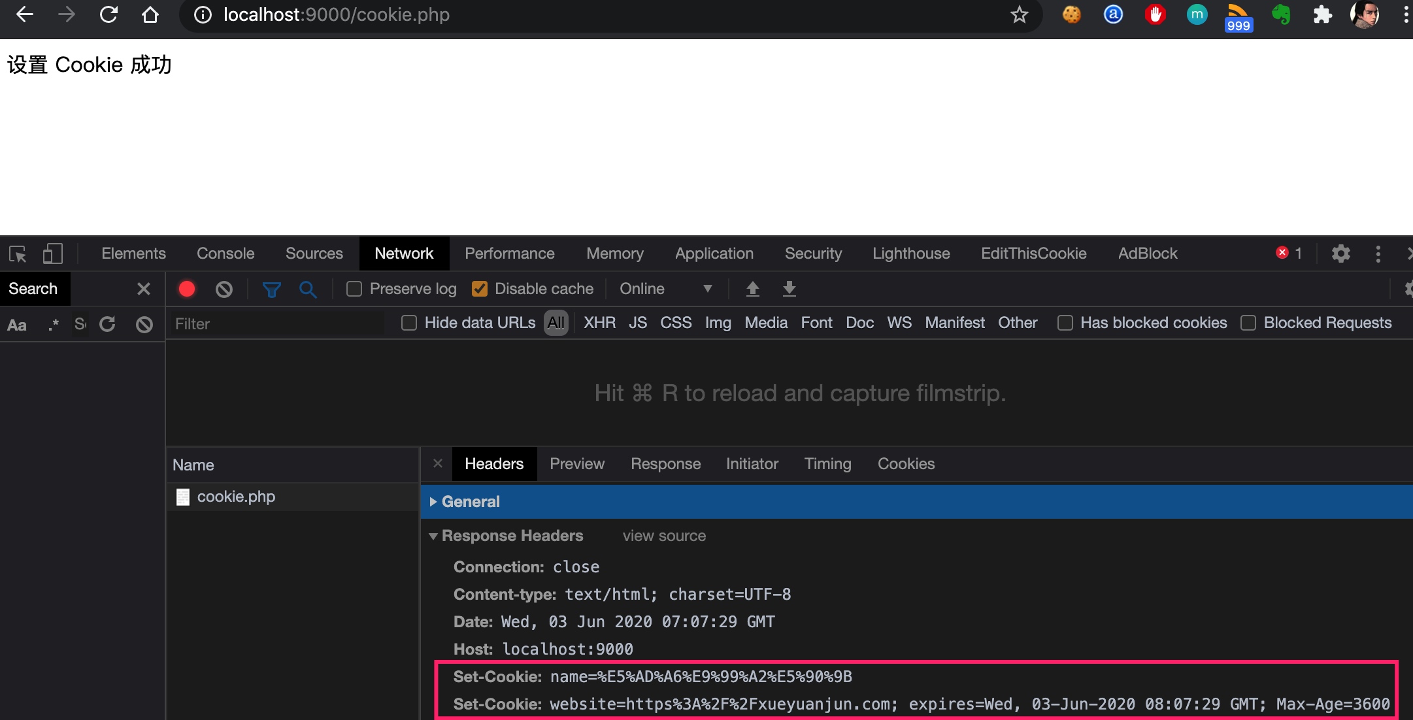
Task: Stop recording network log with red button
Action: pyautogui.click(x=187, y=289)
